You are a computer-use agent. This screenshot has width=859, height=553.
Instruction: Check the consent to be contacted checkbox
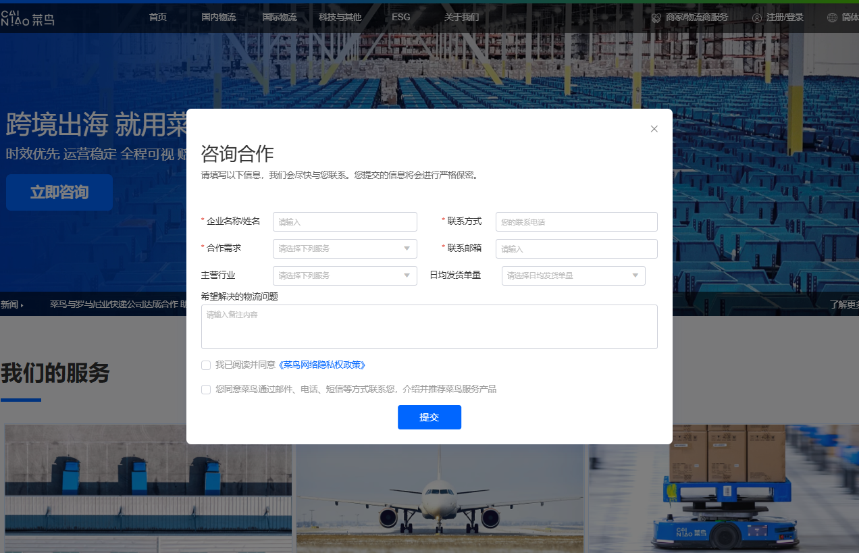(x=206, y=390)
